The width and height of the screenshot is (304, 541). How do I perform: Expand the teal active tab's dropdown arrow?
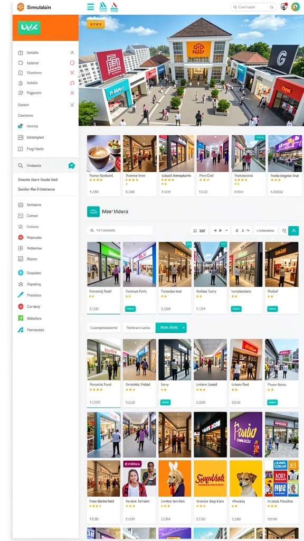[184, 328]
